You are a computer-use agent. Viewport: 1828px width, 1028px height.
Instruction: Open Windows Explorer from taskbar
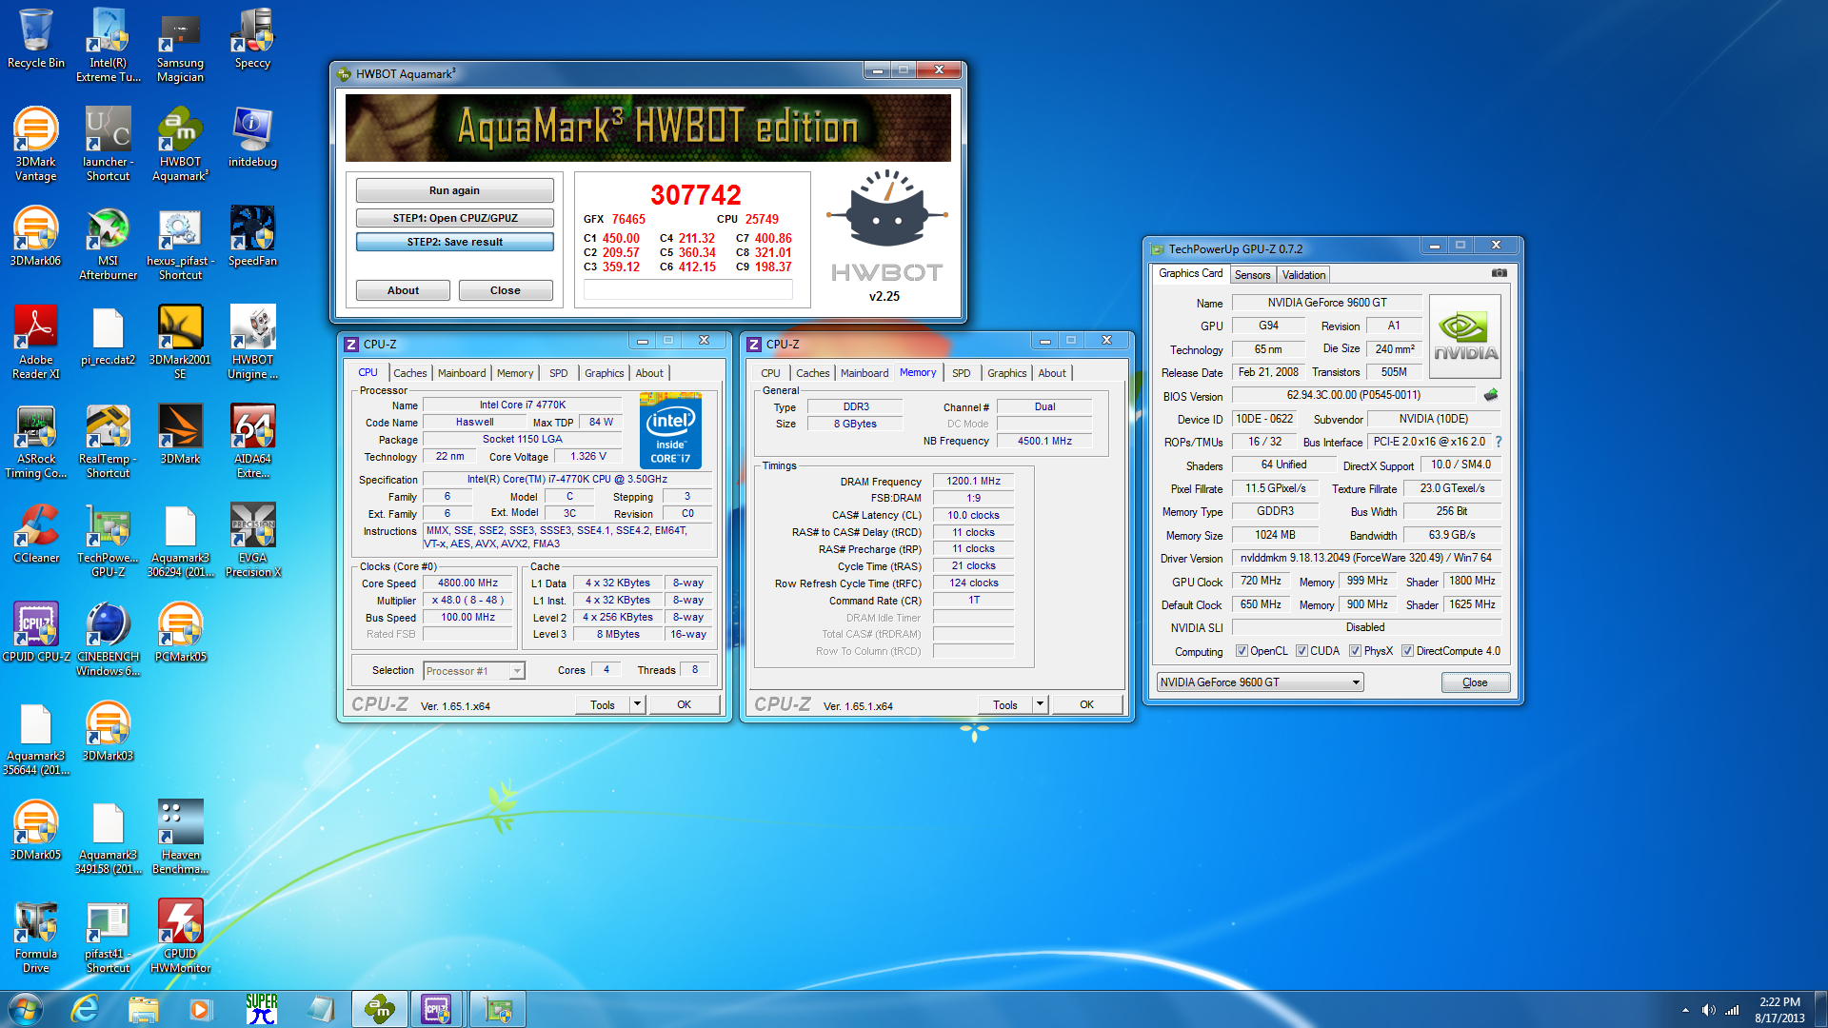(143, 1009)
